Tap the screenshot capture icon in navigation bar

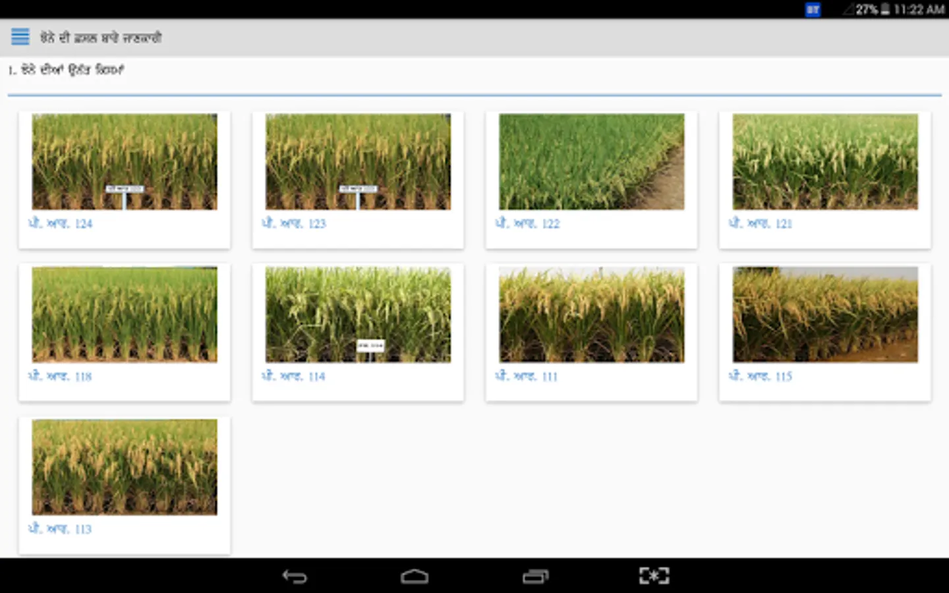(x=654, y=576)
